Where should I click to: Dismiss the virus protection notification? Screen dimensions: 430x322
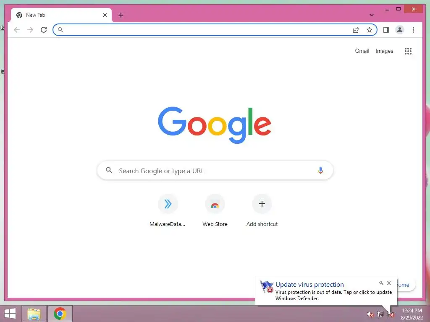tap(389, 283)
